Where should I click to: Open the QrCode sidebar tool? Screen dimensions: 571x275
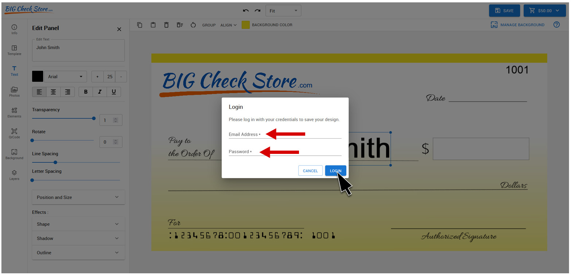pos(14,133)
